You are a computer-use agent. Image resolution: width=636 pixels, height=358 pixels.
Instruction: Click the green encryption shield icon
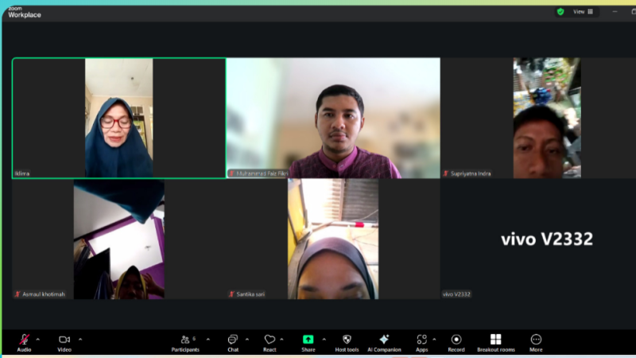[x=560, y=12]
